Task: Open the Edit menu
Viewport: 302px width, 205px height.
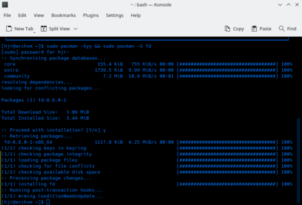Action: pyautogui.click(x=22, y=16)
